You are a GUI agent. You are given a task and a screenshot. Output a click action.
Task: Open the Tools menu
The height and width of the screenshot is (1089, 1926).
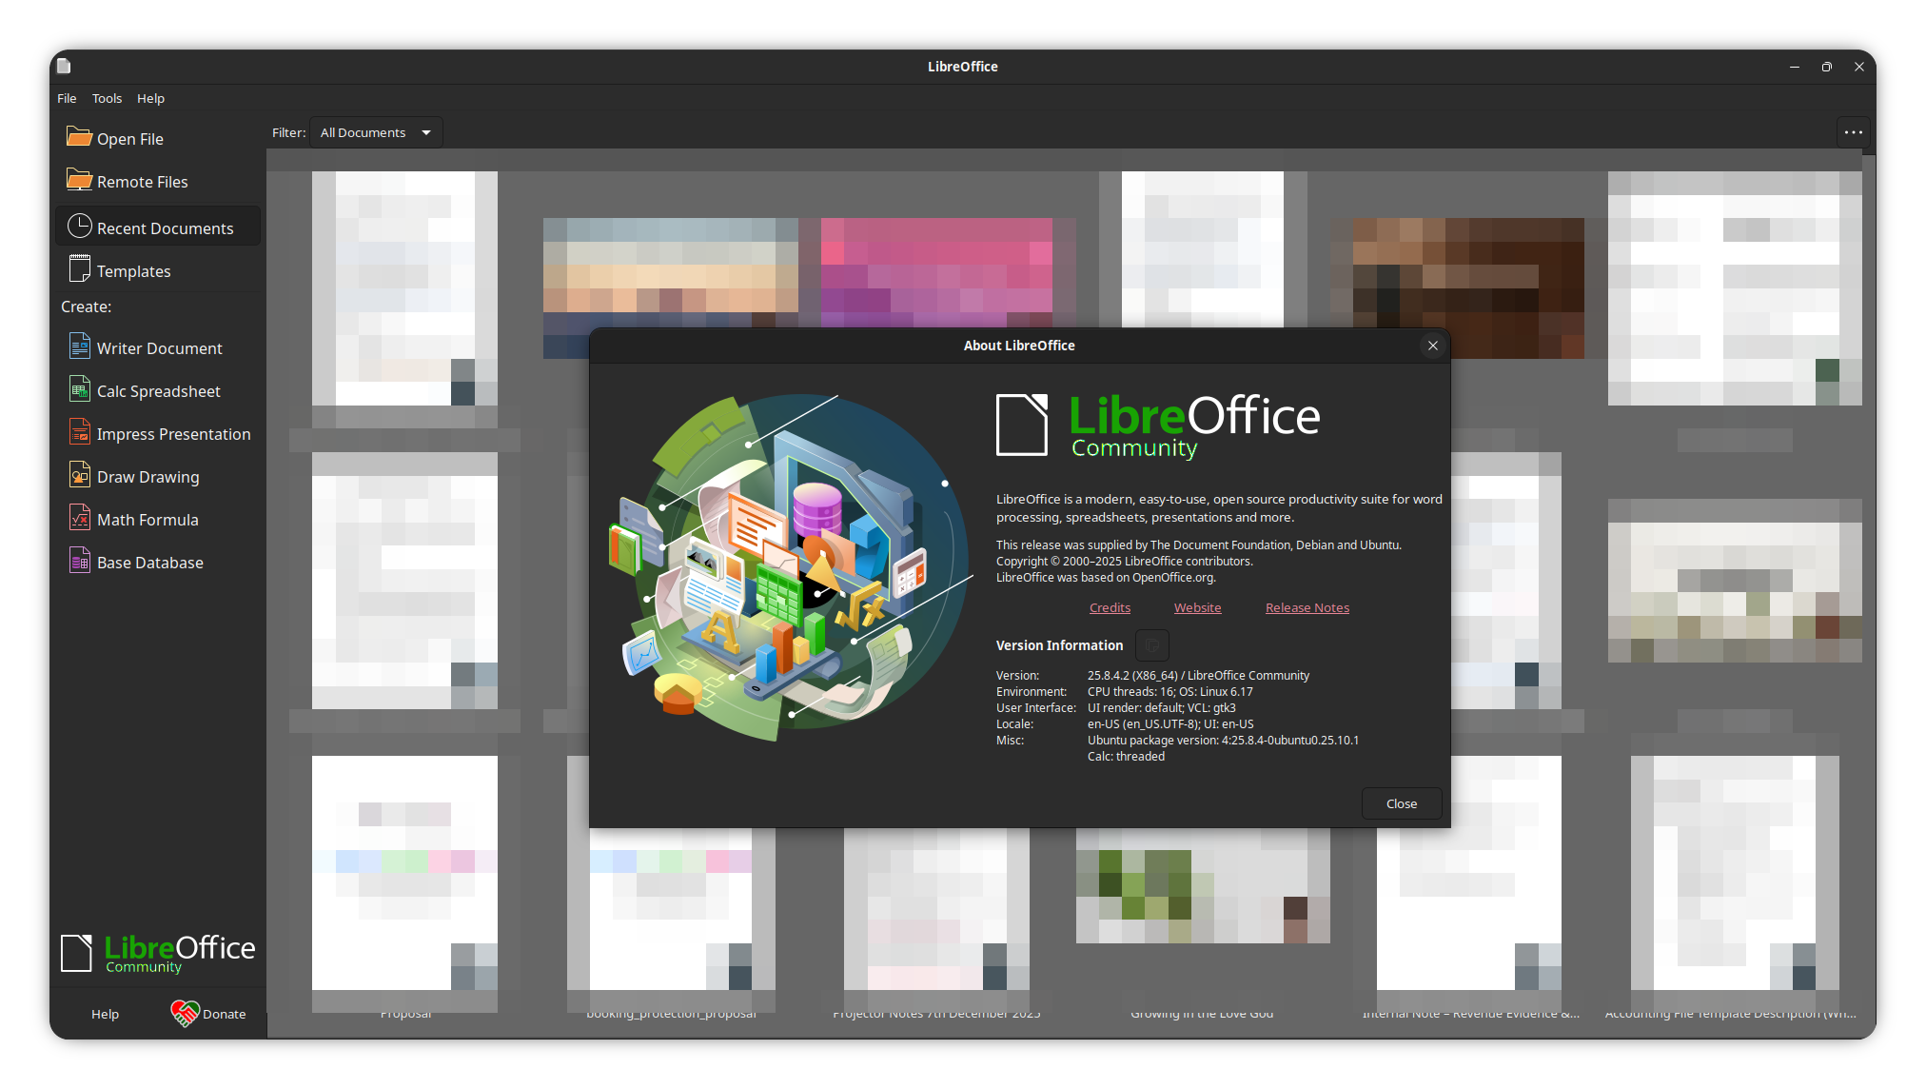click(107, 98)
